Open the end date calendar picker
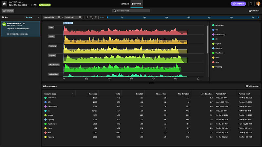The width and height of the screenshot is (262, 147). [81, 17]
